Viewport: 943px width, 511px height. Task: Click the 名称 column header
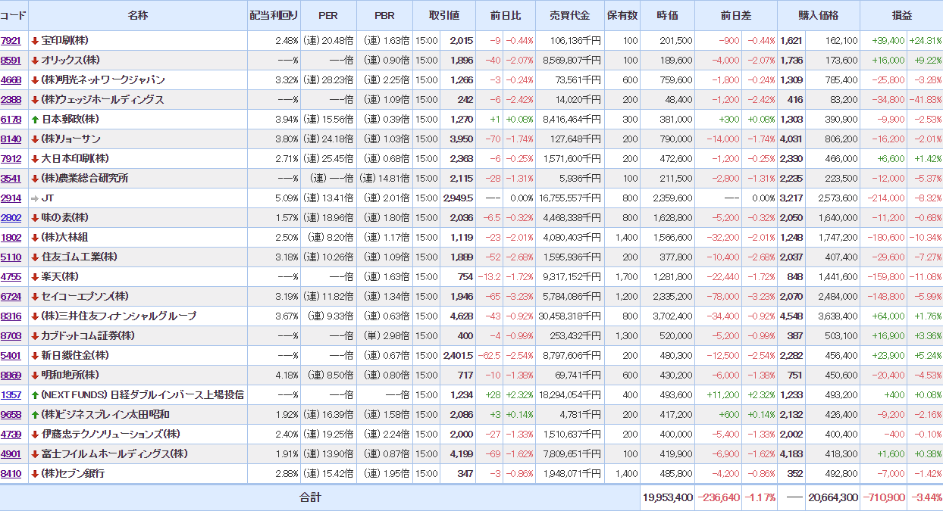click(138, 15)
